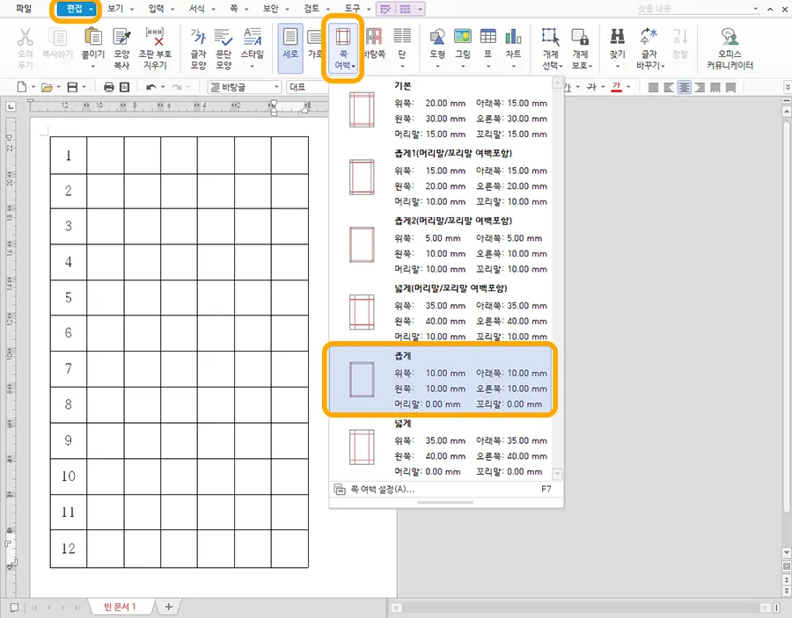
Task: Click the horizontal scrollbar track
Action: click(x=581, y=608)
